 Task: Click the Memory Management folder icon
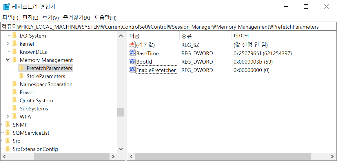pyautogui.click(x=14, y=60)
